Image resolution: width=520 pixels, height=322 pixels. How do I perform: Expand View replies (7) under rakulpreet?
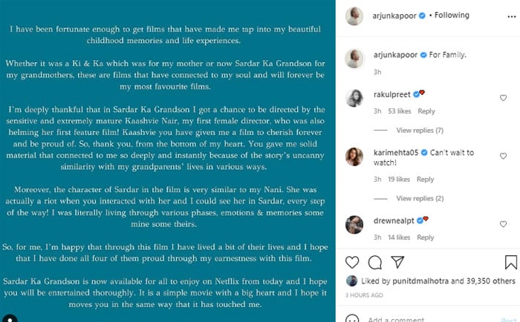[x=420, y=131]
